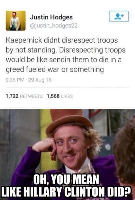
Task: View the 1,722 retweets count
Action: (24, 96)
